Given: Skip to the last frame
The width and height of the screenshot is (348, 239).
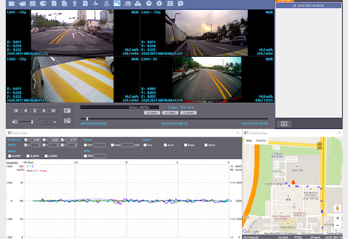Looking at the screenshot, I should click(x=54, y=110).
